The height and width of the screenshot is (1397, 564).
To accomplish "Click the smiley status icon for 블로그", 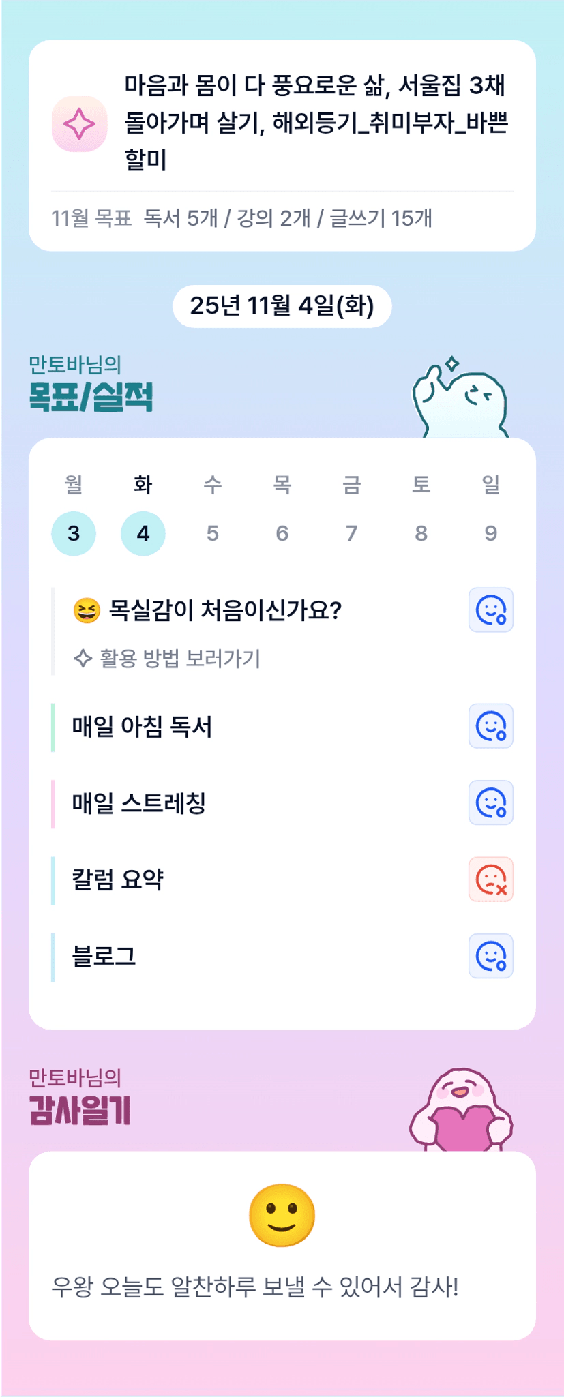I will pyautogui.click(x=490, y=956).
